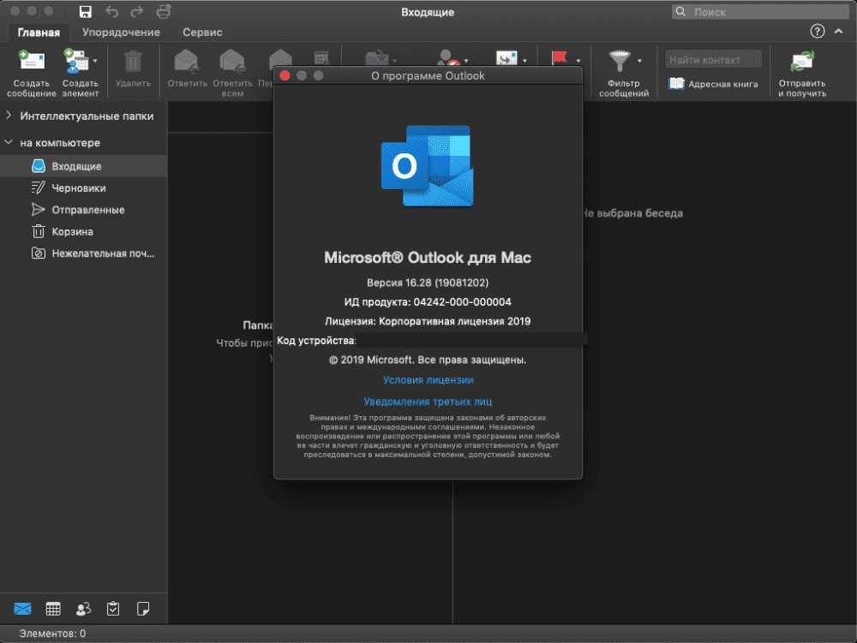The height and width of the screenshot is (643, 857).
Task: Click the Создать элемент icon
Action: coord(76,61)
